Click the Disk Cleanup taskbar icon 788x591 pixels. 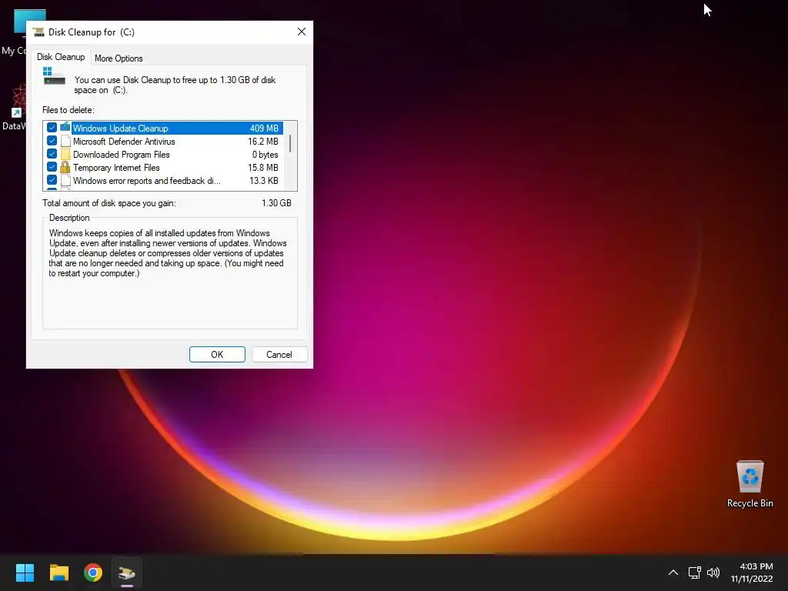point(127,573)
